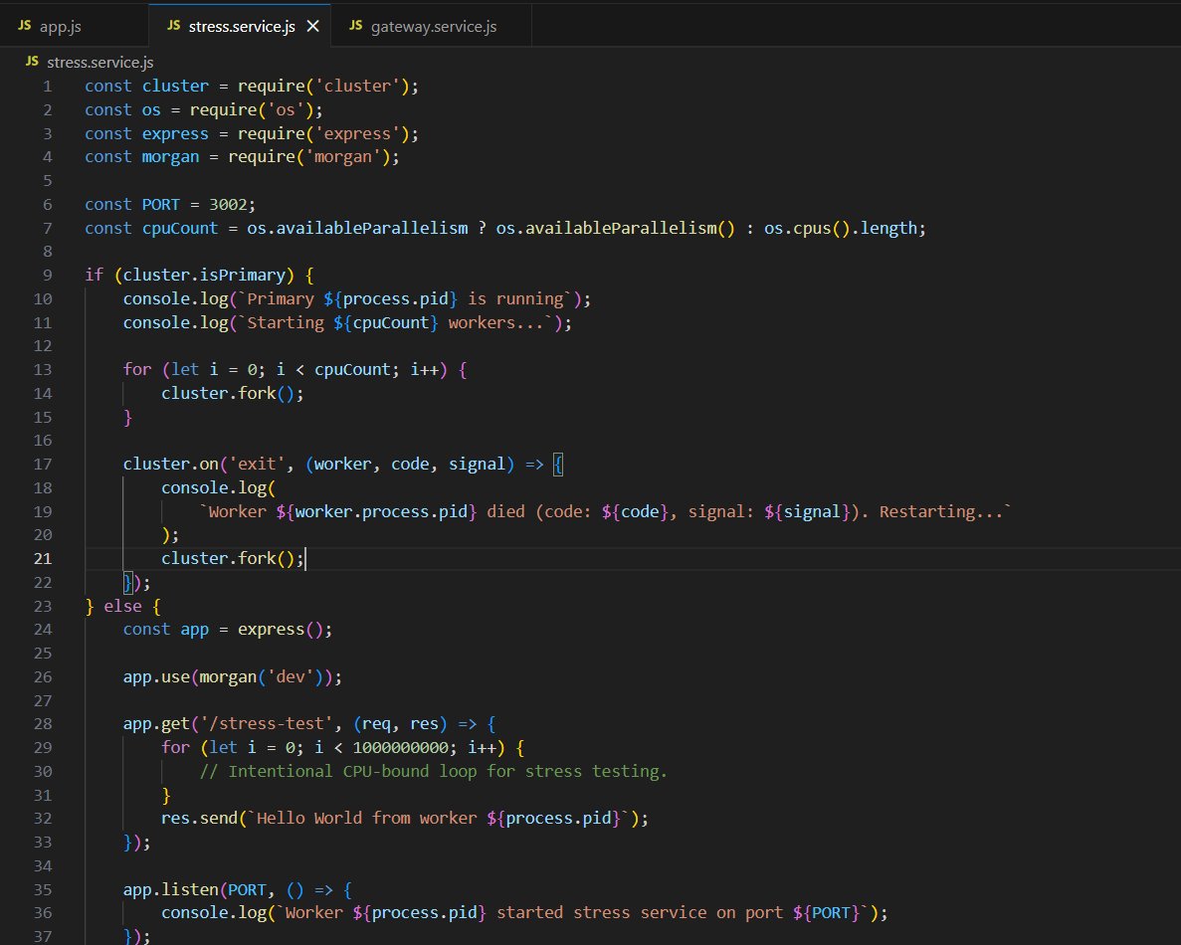Click 'Restarting...' on line 19

coord(941,512)
